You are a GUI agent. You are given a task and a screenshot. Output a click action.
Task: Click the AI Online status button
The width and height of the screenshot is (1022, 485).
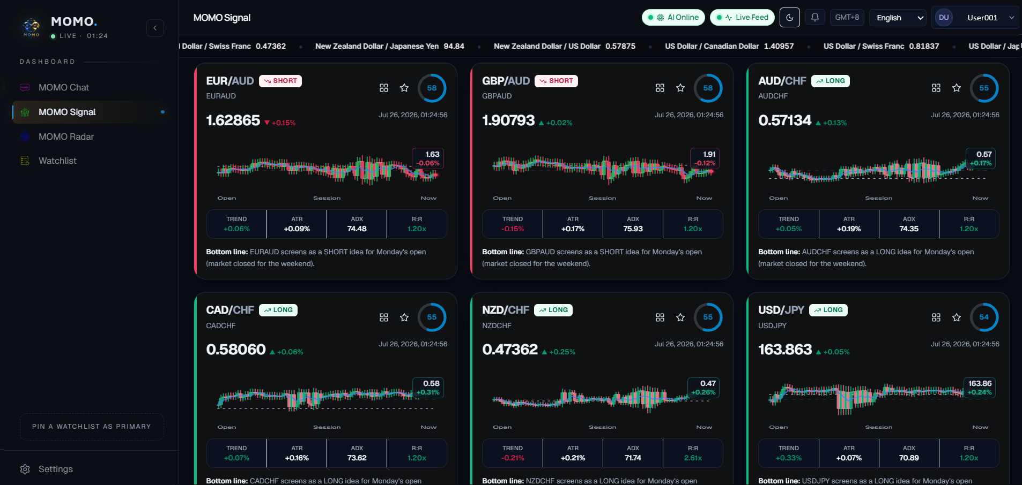[673, 17]
